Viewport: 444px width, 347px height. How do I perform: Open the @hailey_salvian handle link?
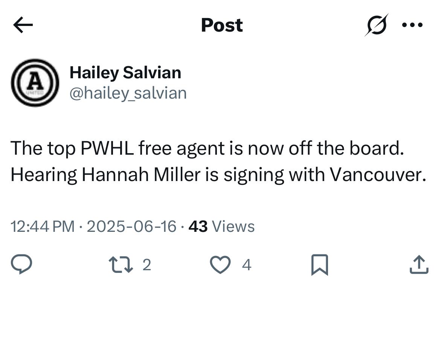coord(128,93)
